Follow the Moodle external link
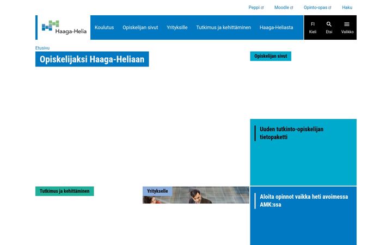 [284, 8]
